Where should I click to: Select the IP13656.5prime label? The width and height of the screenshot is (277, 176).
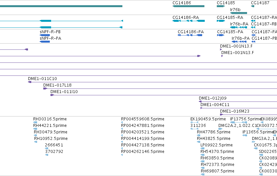tap(258, 132)
